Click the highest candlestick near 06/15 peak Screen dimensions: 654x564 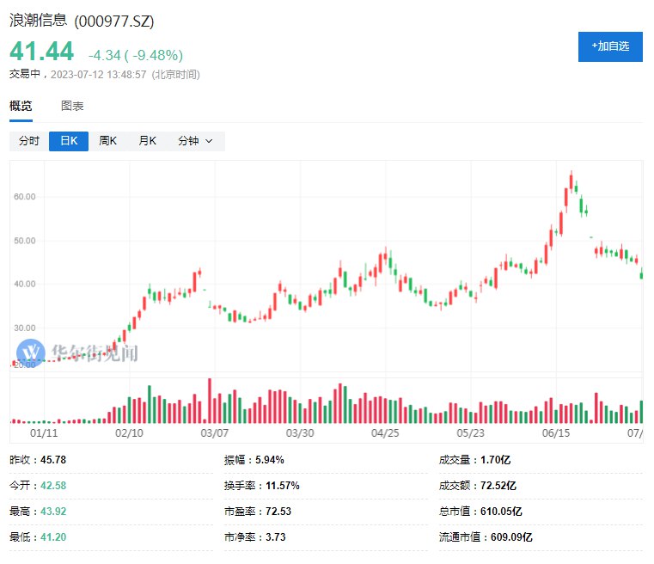pyautogui.click(x=571, y=181)
